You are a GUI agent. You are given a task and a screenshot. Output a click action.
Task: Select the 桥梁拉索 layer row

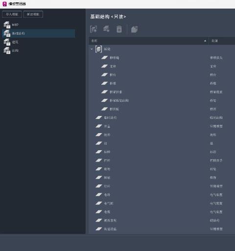(162, 92)
